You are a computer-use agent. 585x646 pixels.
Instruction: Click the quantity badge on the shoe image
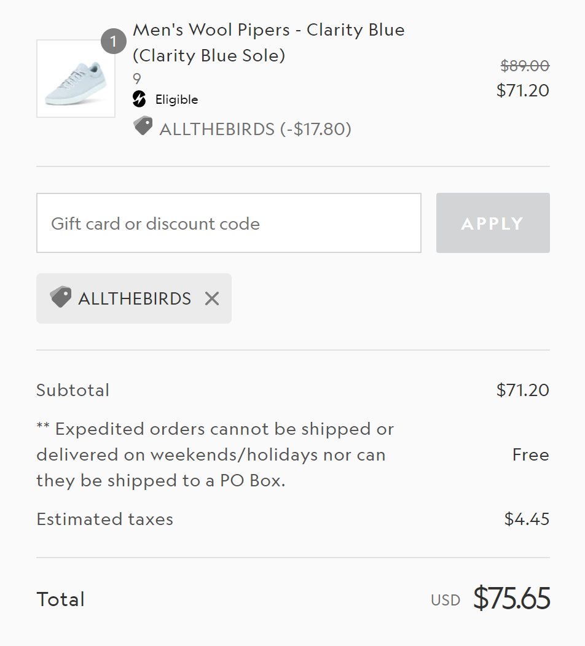point(113,42)
